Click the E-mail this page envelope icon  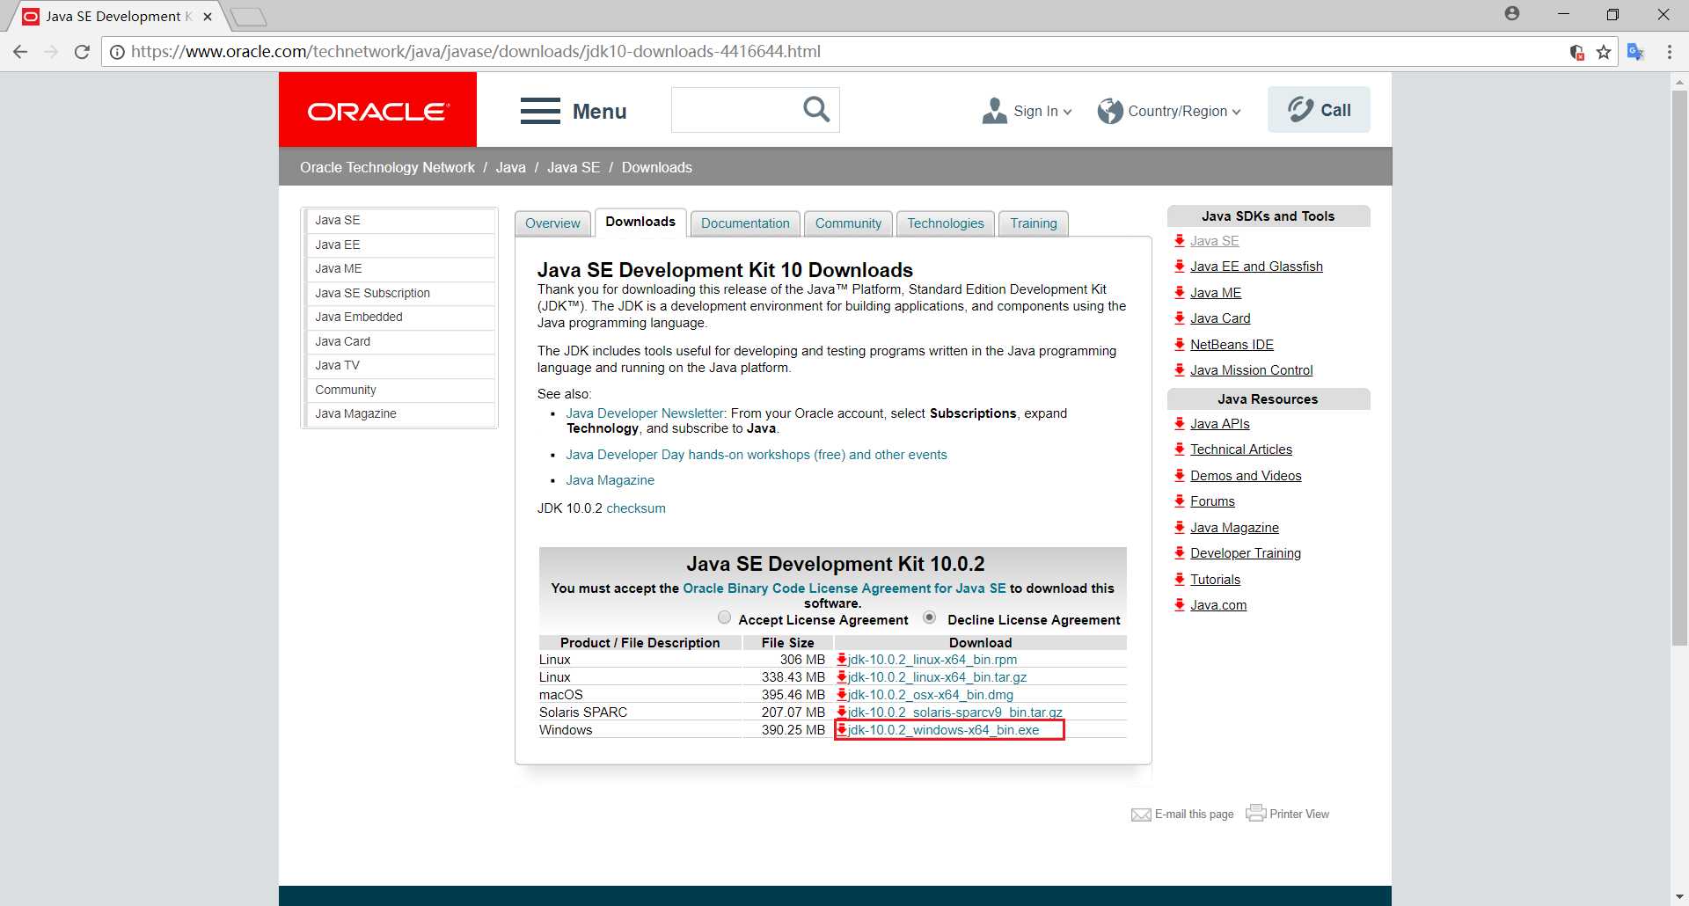[x=1141, y=815]
